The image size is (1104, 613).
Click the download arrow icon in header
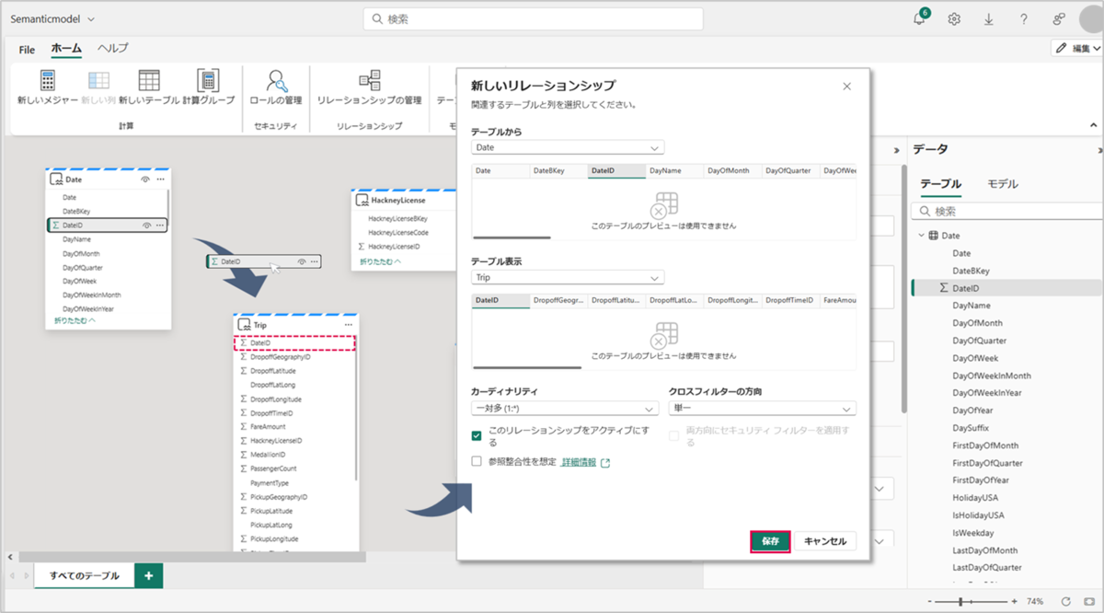(x=989, y=18)
